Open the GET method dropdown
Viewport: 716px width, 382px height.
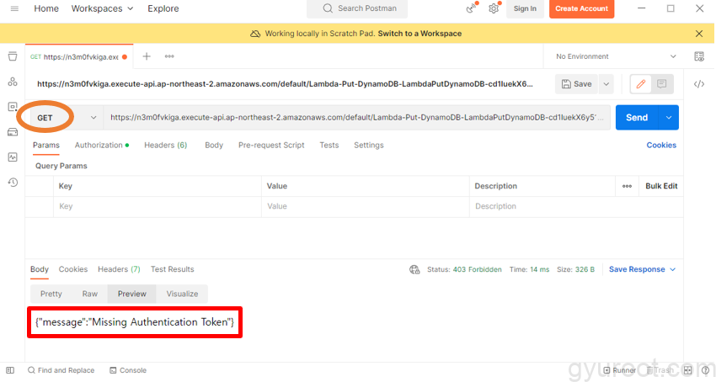[66, 118]
